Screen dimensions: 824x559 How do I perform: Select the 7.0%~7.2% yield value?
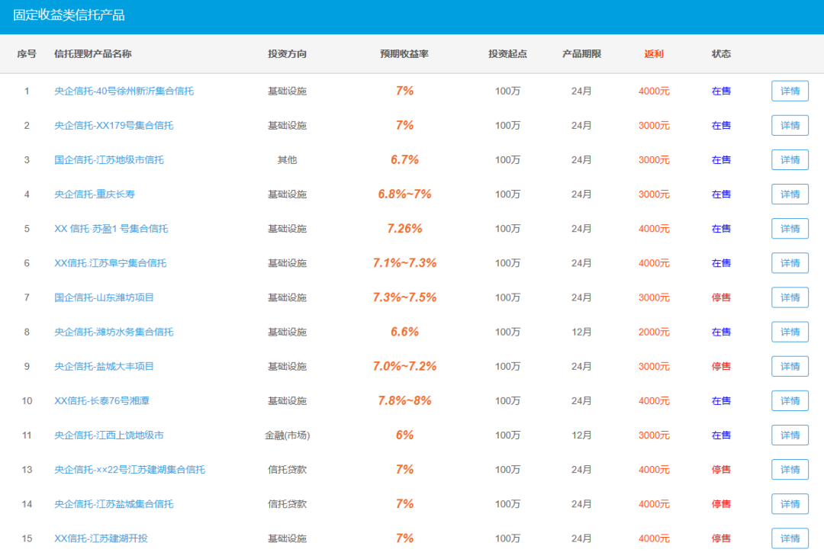[404, 366]
